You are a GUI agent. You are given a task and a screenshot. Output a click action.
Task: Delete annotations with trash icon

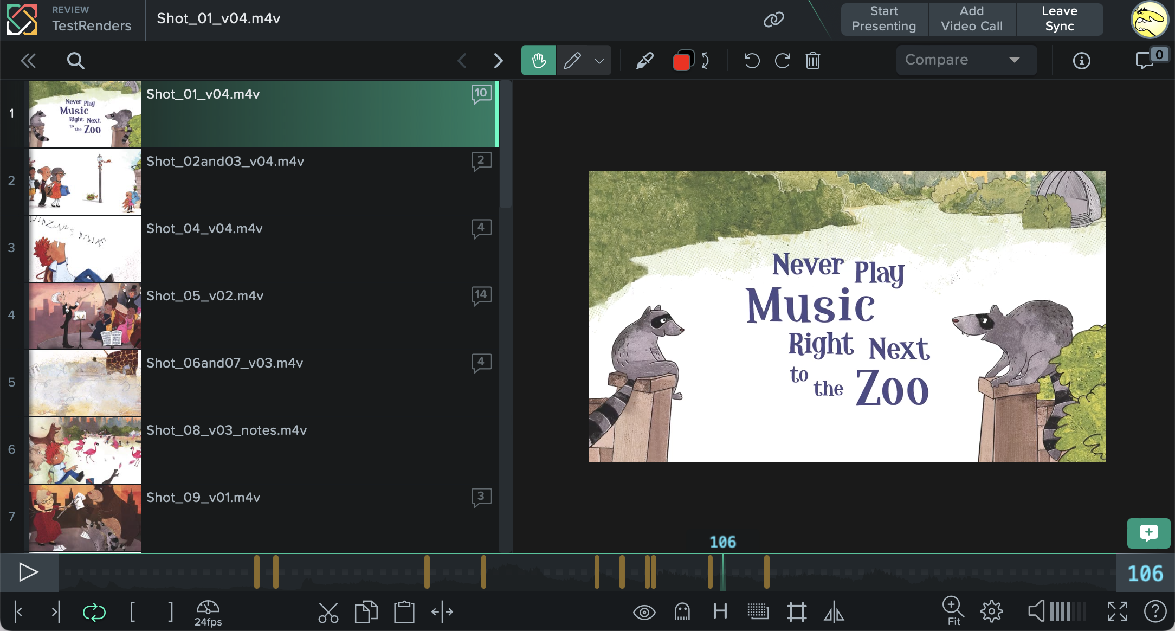(813, 61)
